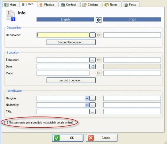The height and width of the screenshot is (144, 167).
Task: Click the Hebrew Religion field
Action: [x=132, y=98]
